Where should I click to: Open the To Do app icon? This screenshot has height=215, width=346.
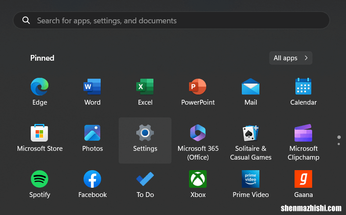145,179
